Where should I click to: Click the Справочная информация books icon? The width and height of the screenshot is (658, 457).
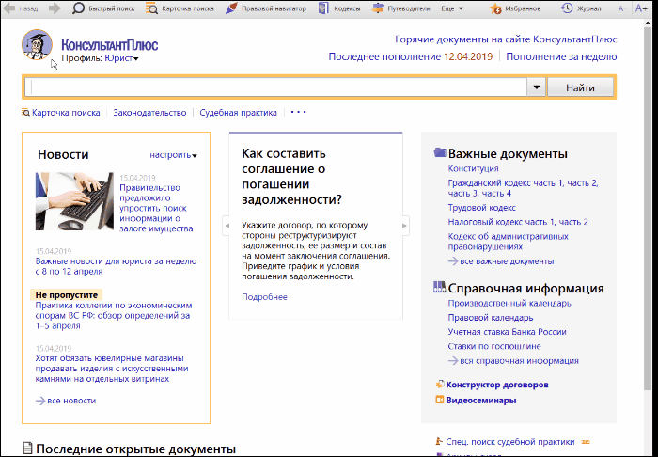coord(439,287)
